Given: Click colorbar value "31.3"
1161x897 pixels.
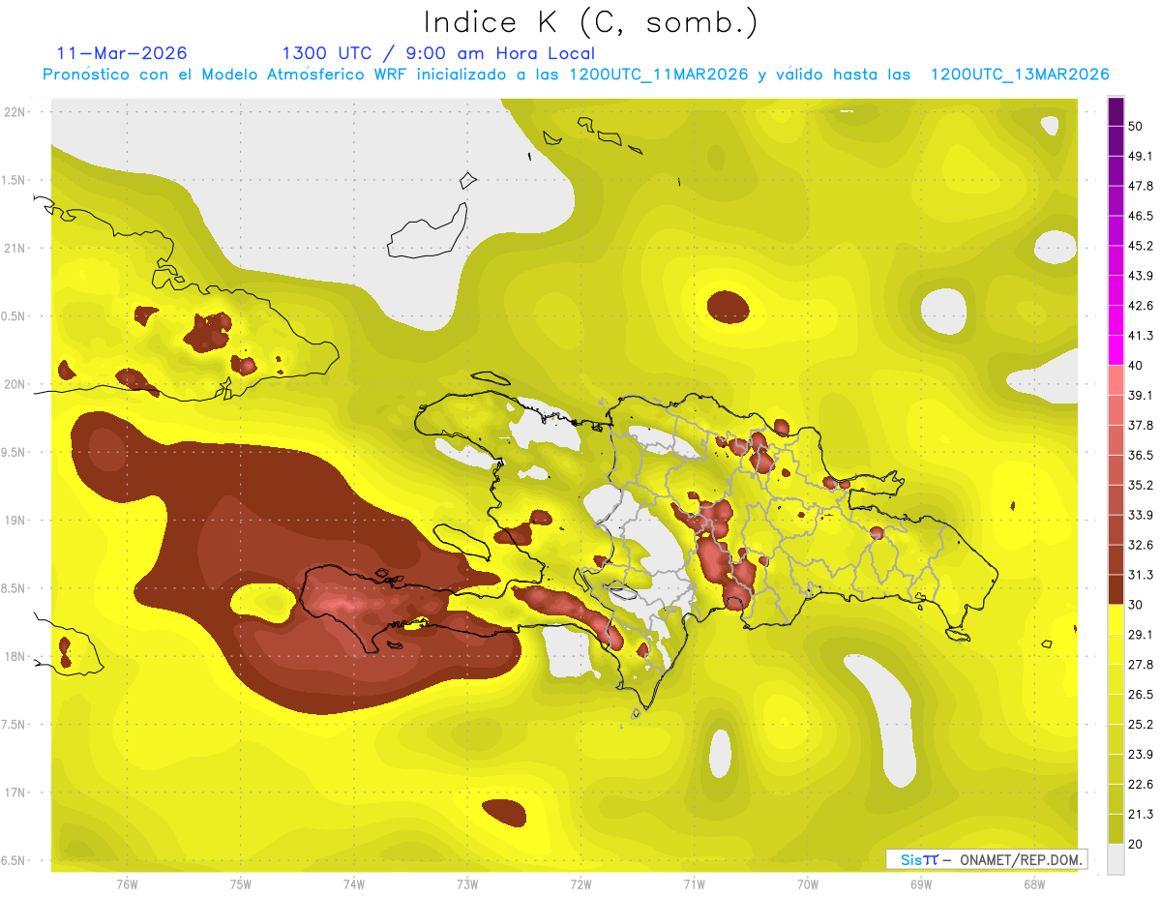Looking at the screenshot, I should pyautogui.click(x=1141, y=575).
